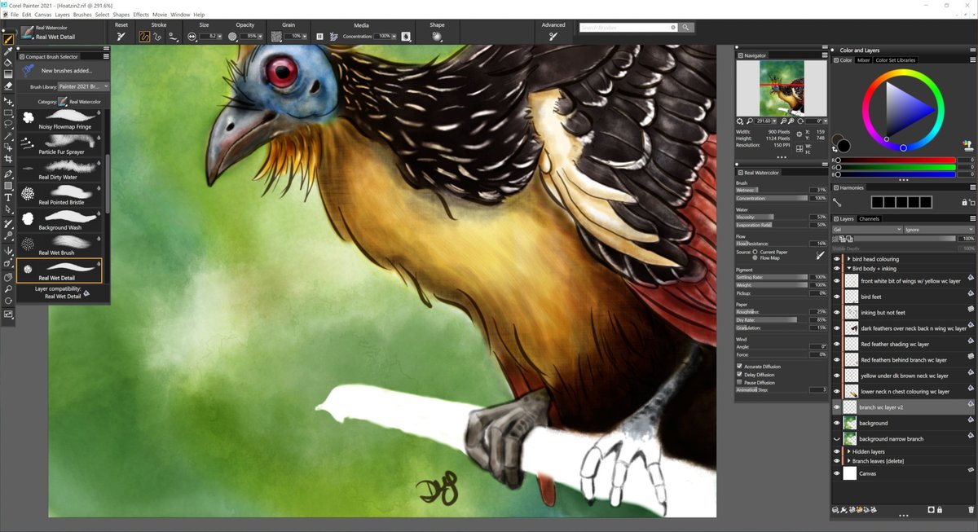Image resolution: width=978 pixels, height=532 pixels.
Task: Hide the Canvas layer
Action: click(836, 473)
